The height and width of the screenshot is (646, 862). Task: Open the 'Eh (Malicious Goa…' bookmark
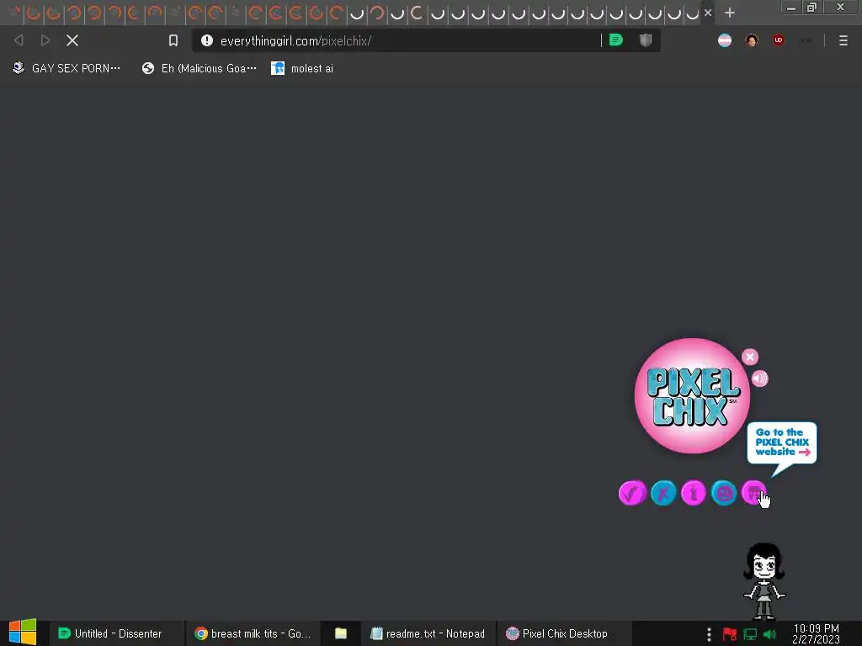(x=199, y=68)
